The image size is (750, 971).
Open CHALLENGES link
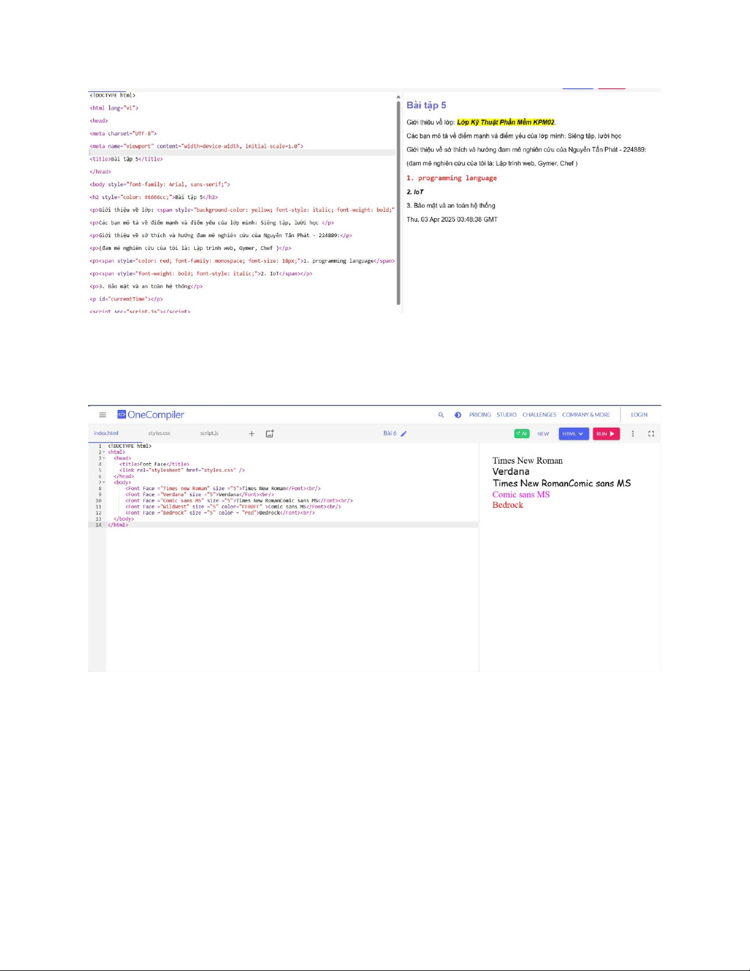click(x=539, y=415)
